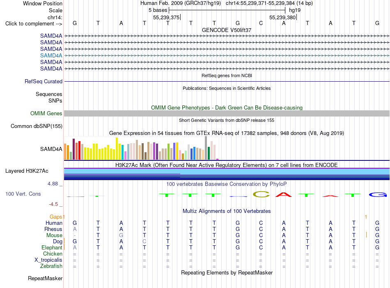Click the Chicken species label
The image size is (390, 288).
(x=53, y=254)
